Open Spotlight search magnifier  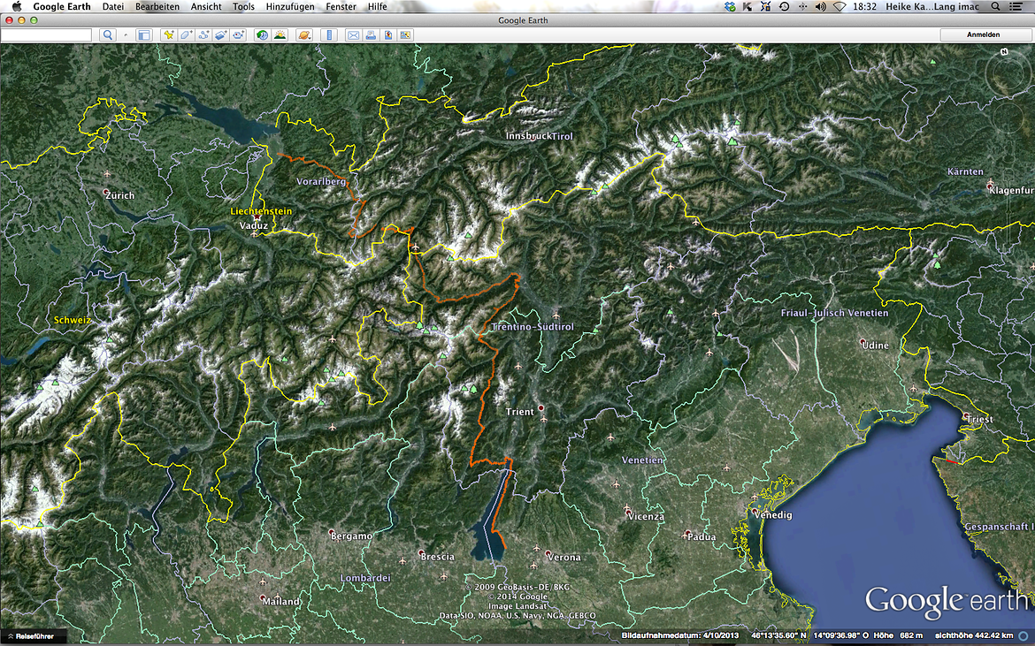tap(995, 6)
